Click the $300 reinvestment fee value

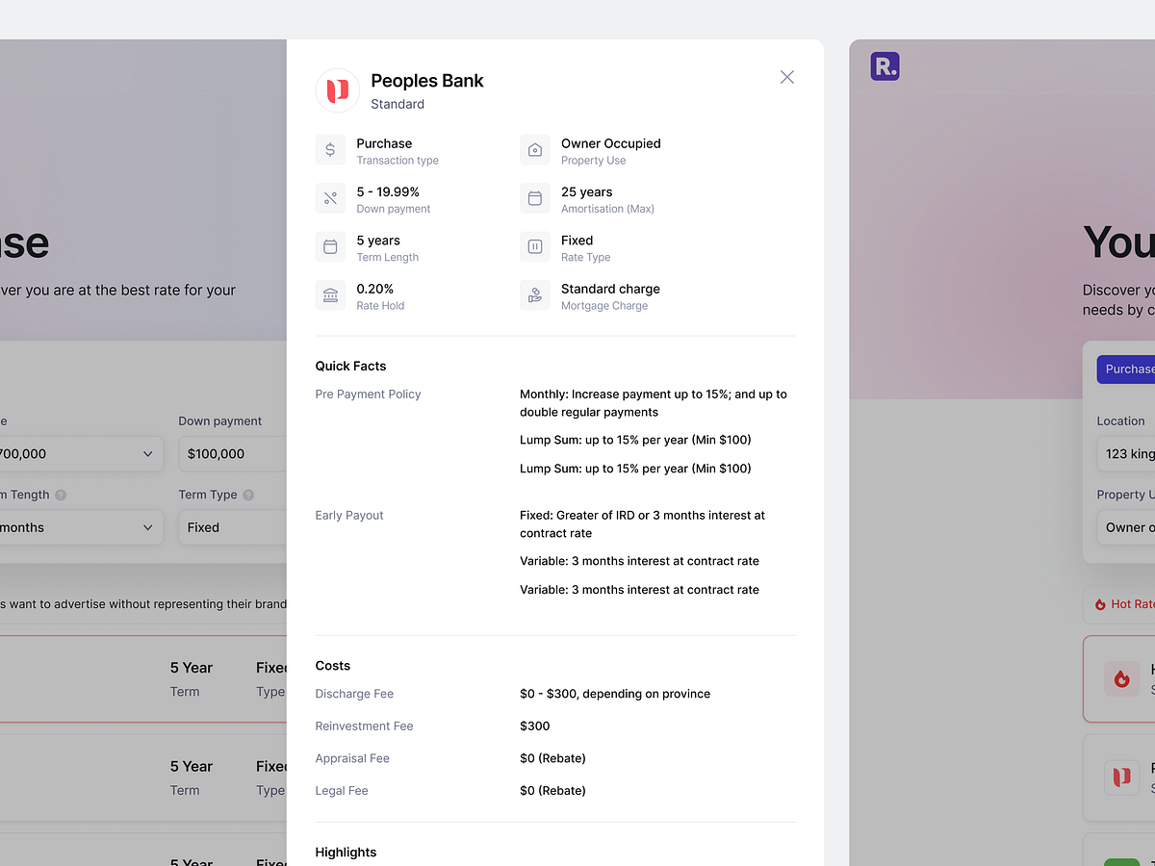[535, 726]
